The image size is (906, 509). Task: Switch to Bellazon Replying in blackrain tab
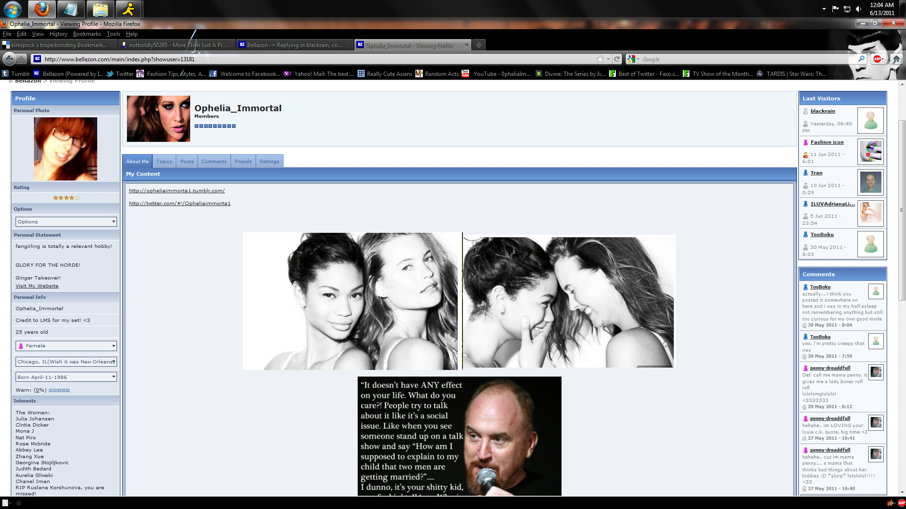point(294,45)
